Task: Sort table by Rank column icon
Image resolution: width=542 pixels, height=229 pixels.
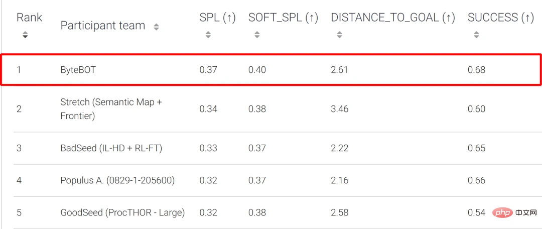Action: click(x=25, y=35)
